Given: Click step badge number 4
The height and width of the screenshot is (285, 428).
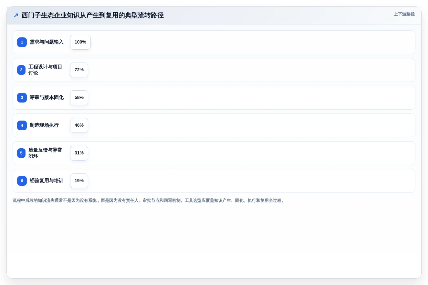Looking at the screenshot, I should coord(22,125).
